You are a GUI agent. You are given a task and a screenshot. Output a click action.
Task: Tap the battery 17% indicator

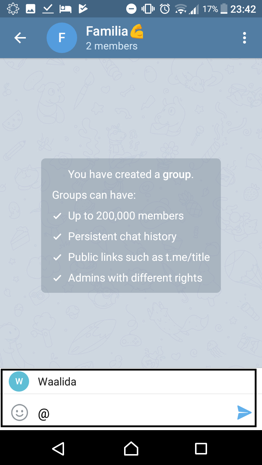(215, 9)
